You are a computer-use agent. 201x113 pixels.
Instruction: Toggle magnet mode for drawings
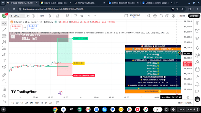(x=4, y=89)
